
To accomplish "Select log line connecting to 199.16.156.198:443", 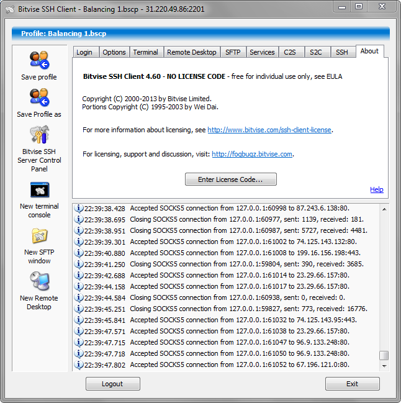I will coord(226,253).
